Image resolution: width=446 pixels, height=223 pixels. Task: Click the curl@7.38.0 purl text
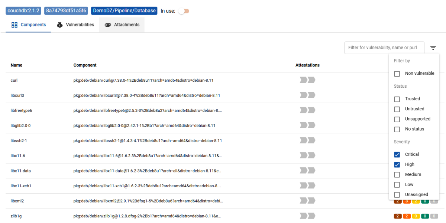143,80
